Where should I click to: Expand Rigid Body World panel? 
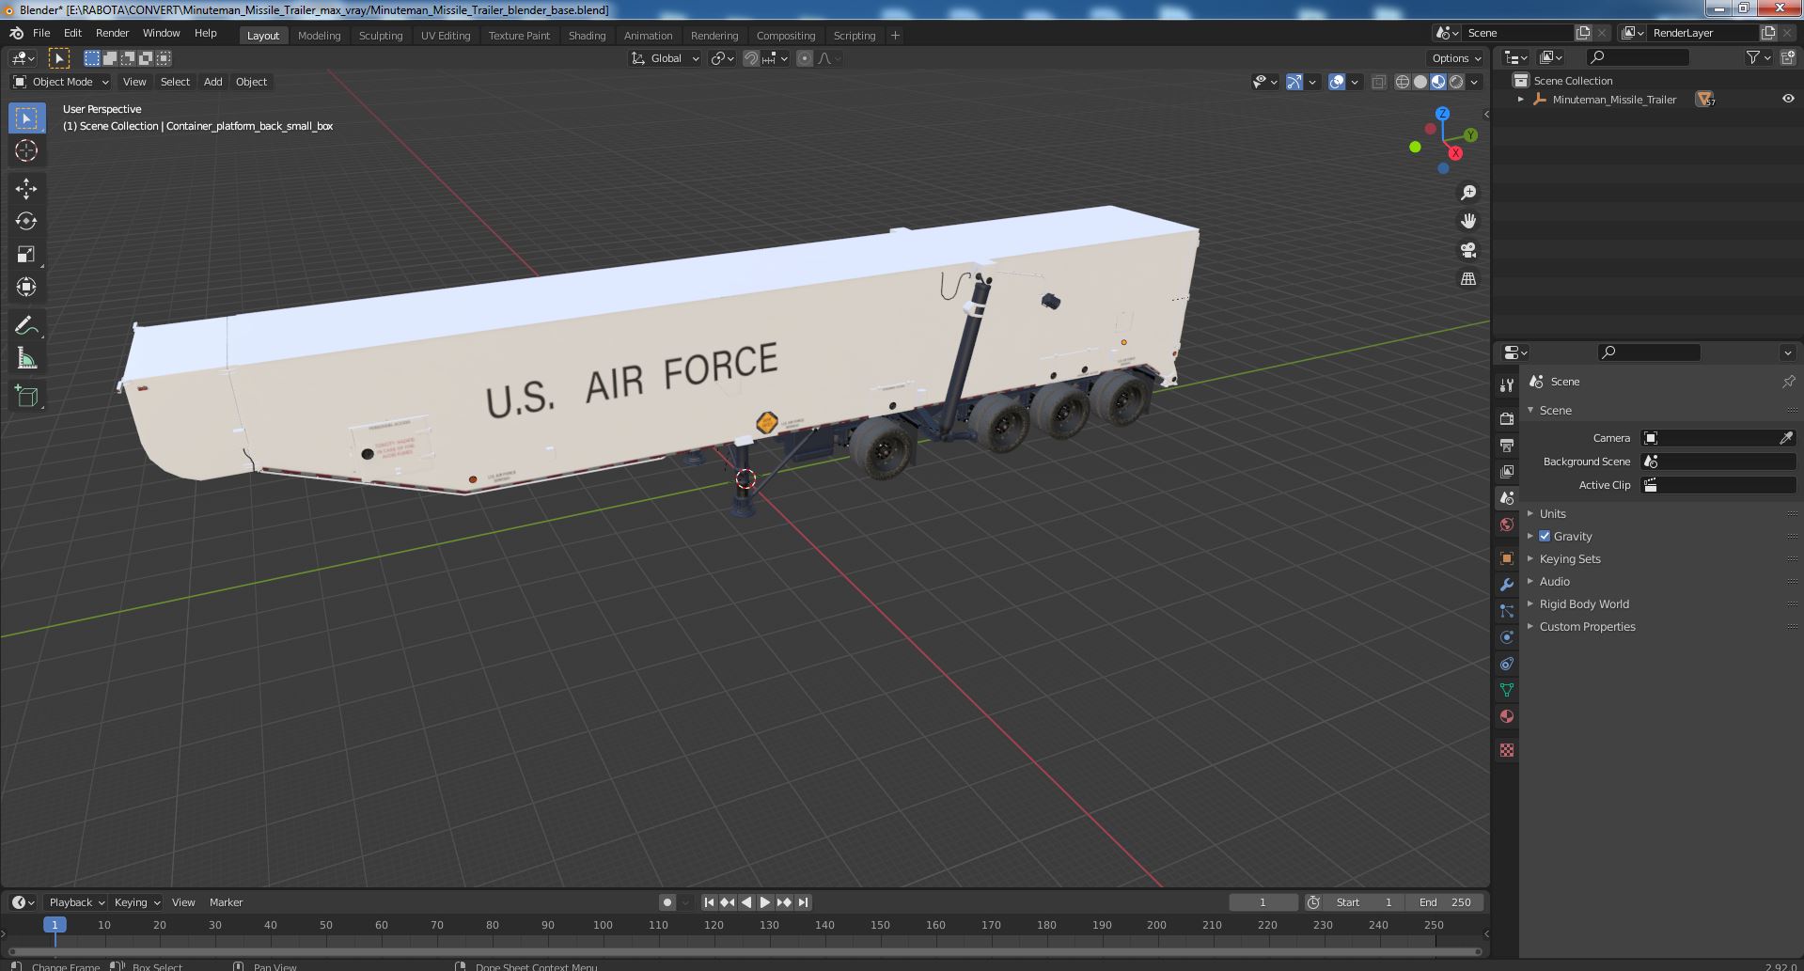[1583, 603]
